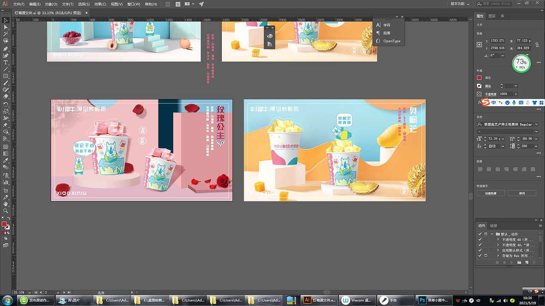Expand the opacity slider arrow
This screenshot has width=545, height=306.
(x=516, y=94)
